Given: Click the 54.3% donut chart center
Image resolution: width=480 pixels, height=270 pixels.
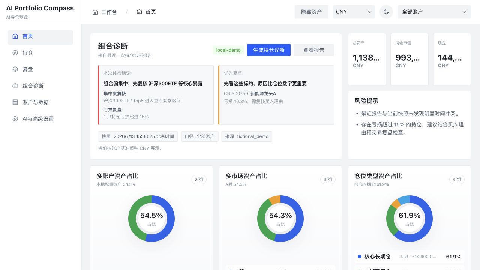Looking at the screenshot, I should [280, 219].
